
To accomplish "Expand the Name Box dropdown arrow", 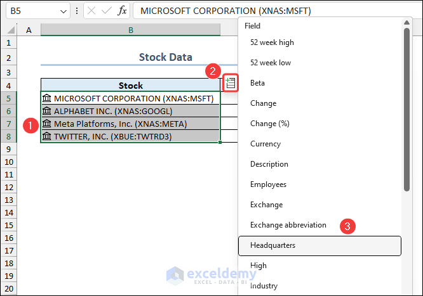I will pos(62,11).
